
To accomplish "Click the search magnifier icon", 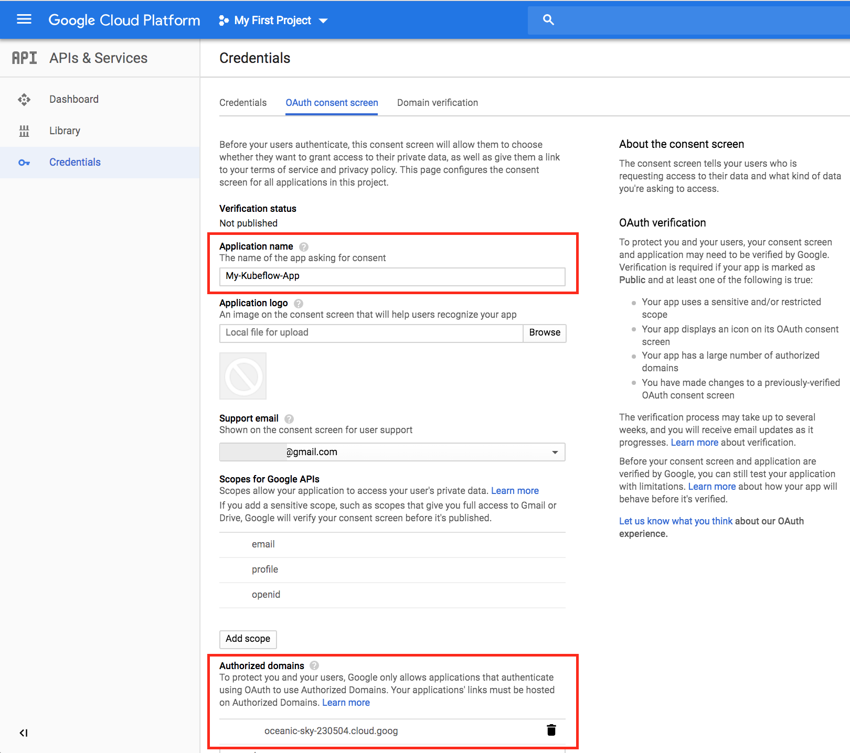I will [x=548, y=20].
